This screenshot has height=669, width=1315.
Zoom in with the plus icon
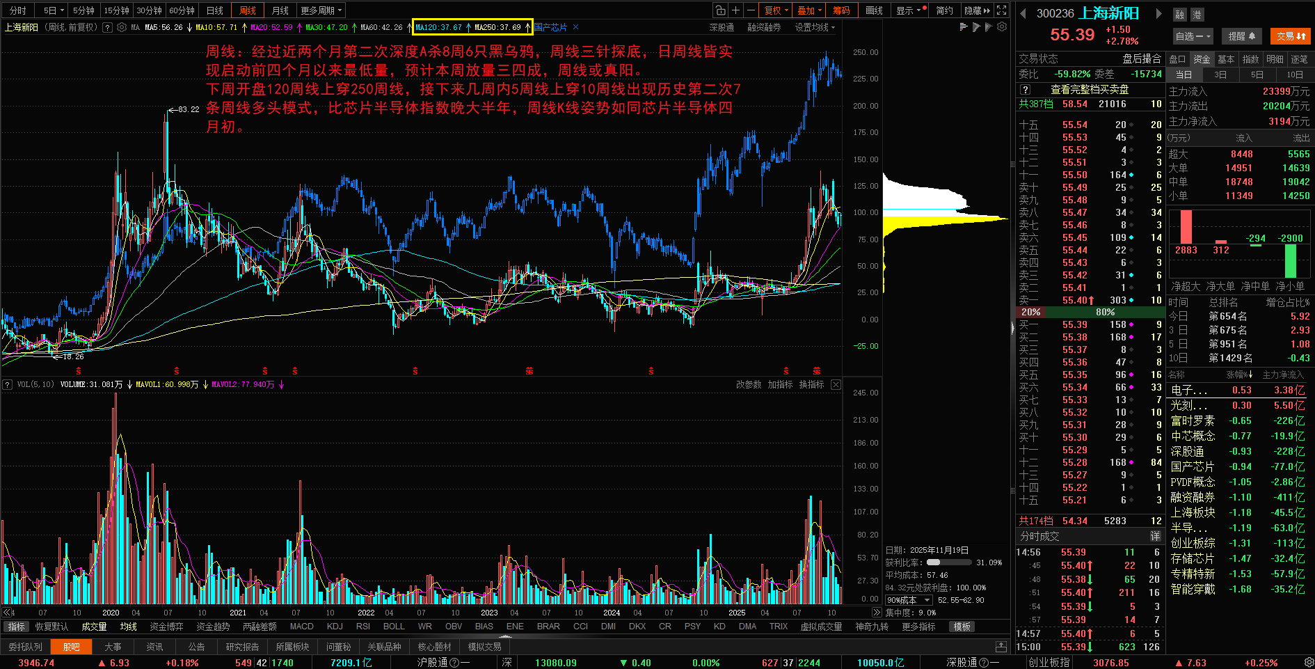tap(735, 10)
